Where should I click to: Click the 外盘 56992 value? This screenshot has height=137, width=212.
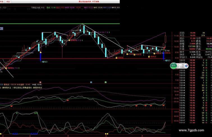(x=192, y=49)
